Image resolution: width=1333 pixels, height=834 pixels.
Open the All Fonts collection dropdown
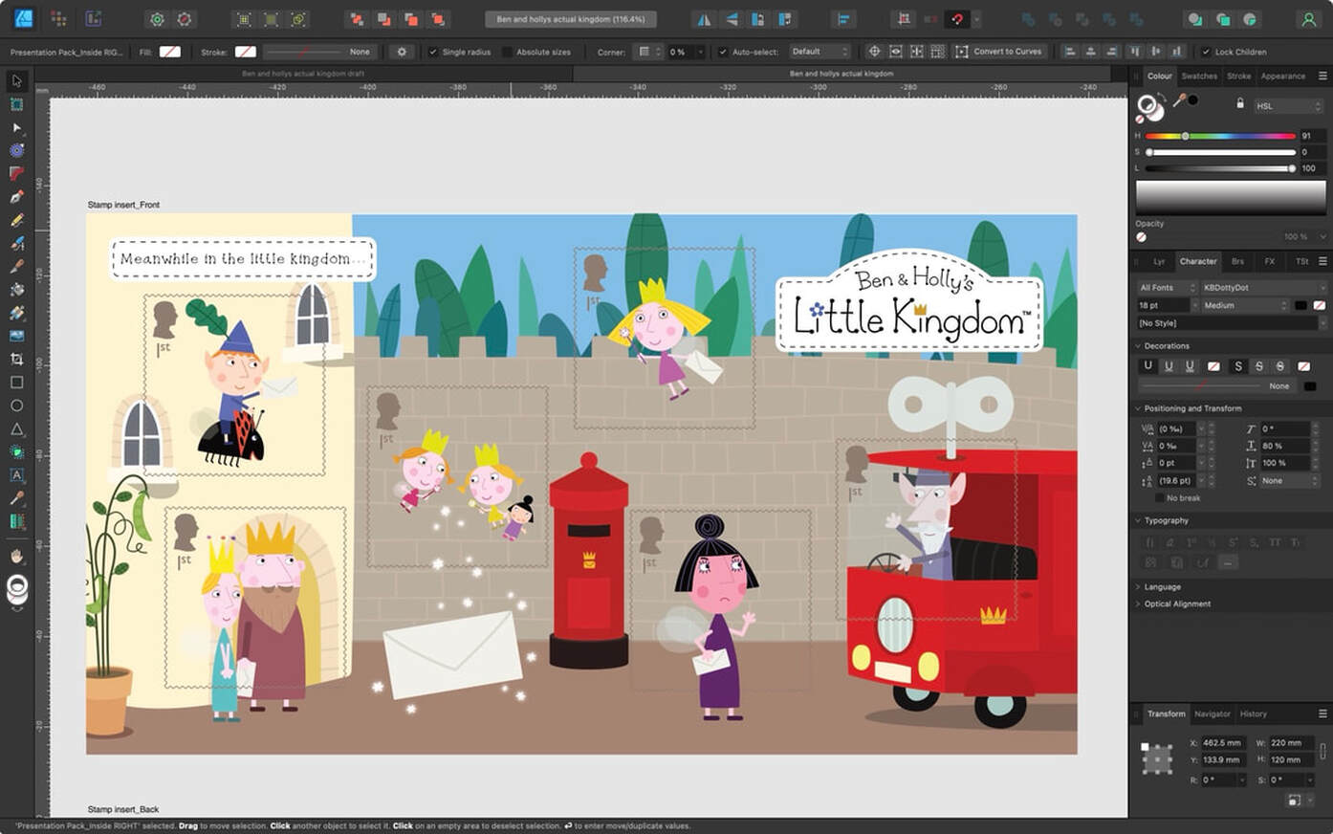1167,287
